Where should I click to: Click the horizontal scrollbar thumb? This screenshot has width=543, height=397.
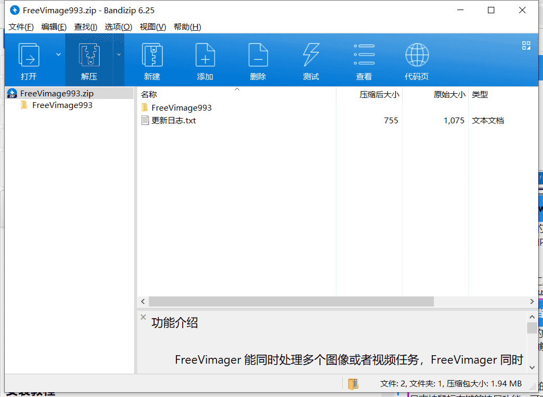click(291, 302)
